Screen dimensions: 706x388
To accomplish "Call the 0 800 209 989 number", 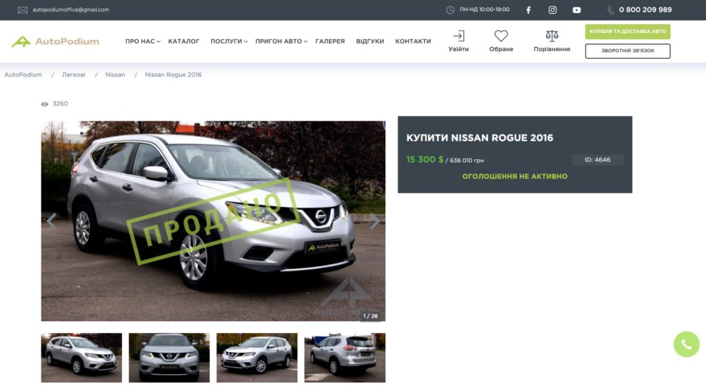I will click(x=645, y=10).
